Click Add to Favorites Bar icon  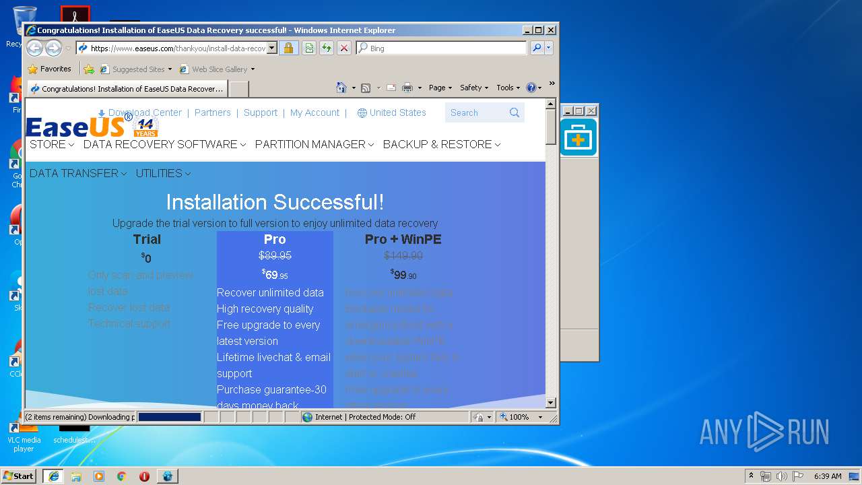[89, 69]
